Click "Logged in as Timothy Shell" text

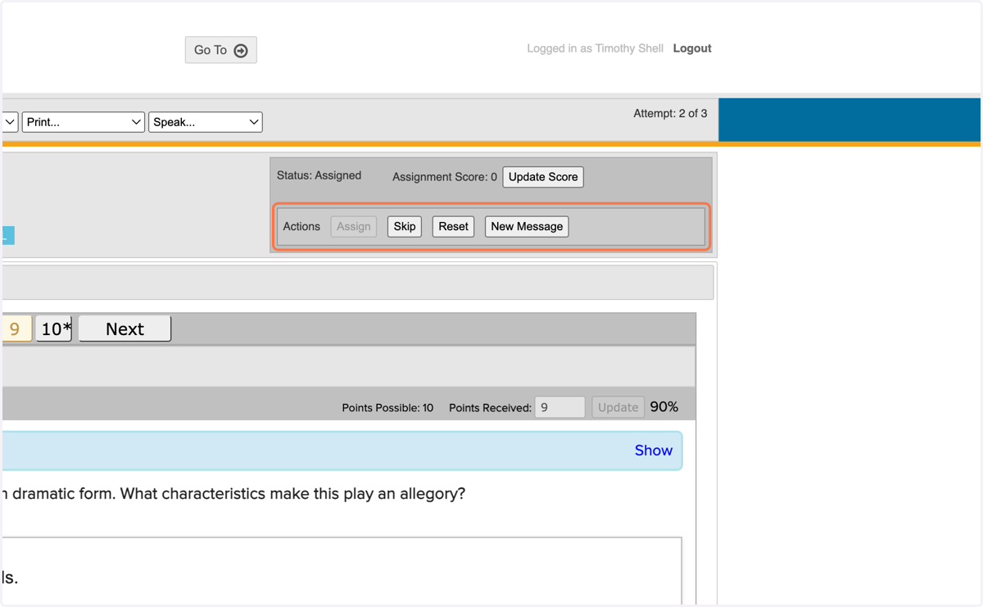pos(595,48)
